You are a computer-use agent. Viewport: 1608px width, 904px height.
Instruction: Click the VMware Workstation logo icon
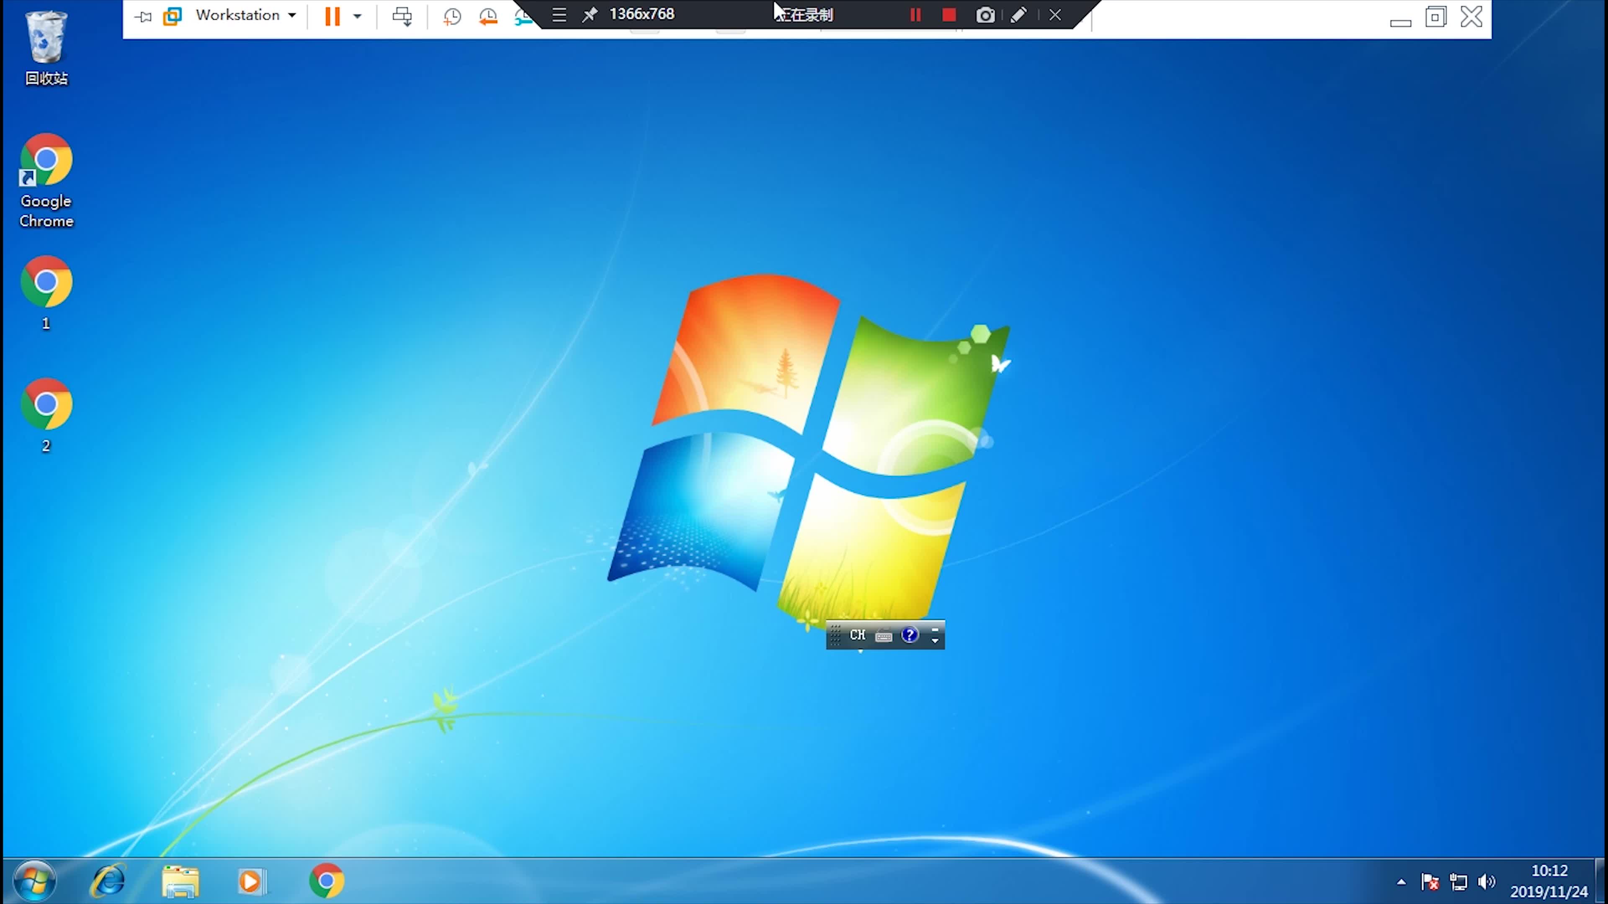coord(172,16)
